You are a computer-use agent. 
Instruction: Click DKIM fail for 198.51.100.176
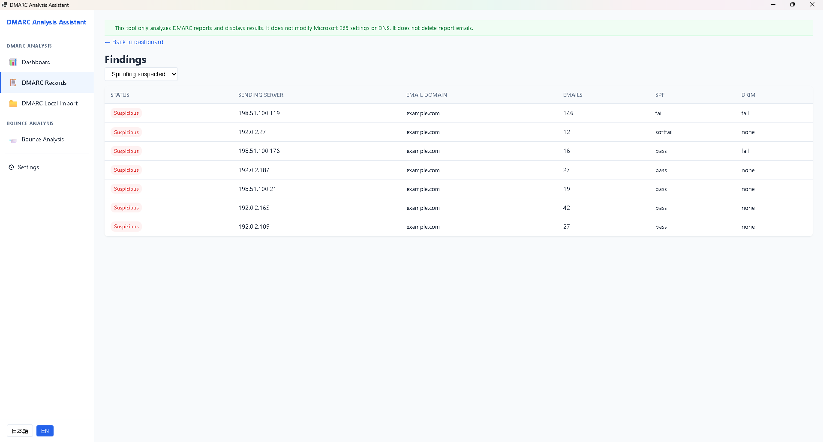point(745,151)
